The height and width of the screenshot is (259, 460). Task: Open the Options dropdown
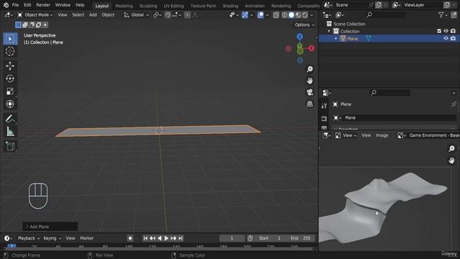pos(305,25)
